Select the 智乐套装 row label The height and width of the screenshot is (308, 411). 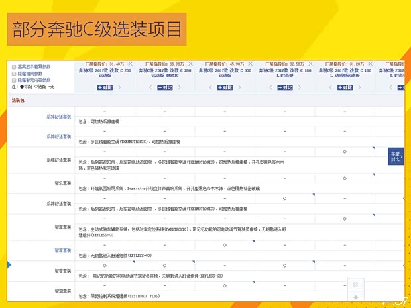click(x=63, y=183)
